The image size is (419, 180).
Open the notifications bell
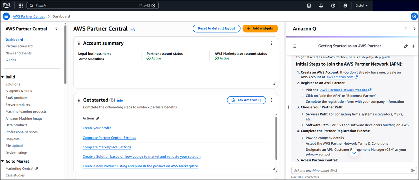tap(321, 6)
